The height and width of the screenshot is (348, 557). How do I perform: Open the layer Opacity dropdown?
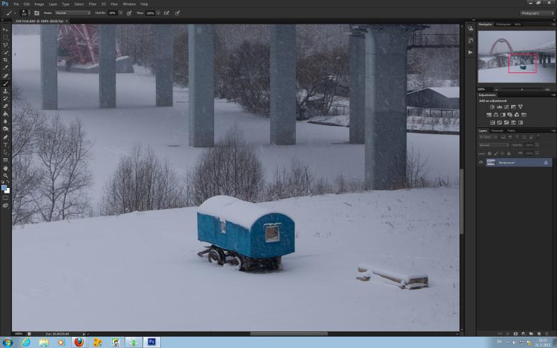pyautogui.click(x=537, y=145)
